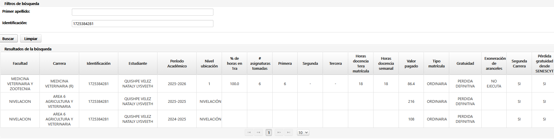The width and height of the screenshot is (554, 139).
Task: Open rows-per-page dropdown showing 10
Action: 303,133
